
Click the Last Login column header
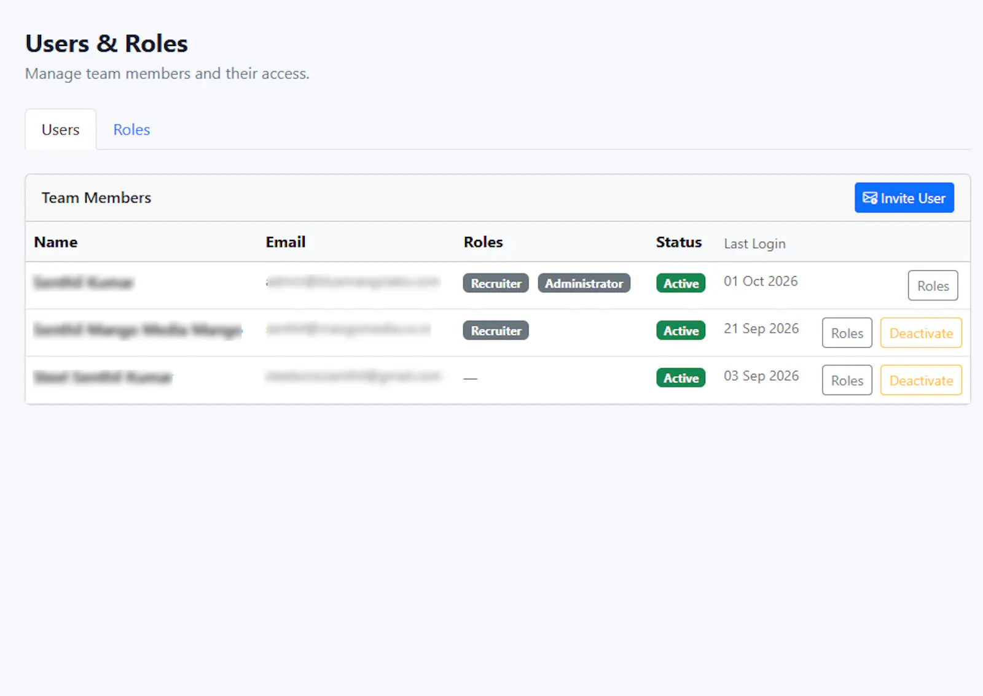coord(754,244)
